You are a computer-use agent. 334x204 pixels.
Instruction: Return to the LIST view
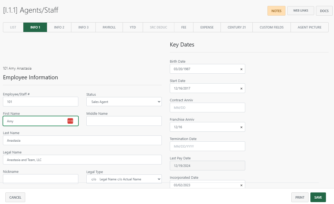point(13,27)
